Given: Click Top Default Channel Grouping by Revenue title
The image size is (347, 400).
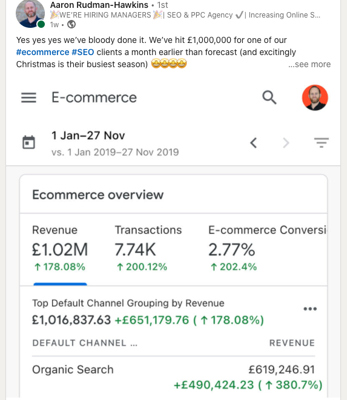Looking at the screenshot, I should (128, 303).
